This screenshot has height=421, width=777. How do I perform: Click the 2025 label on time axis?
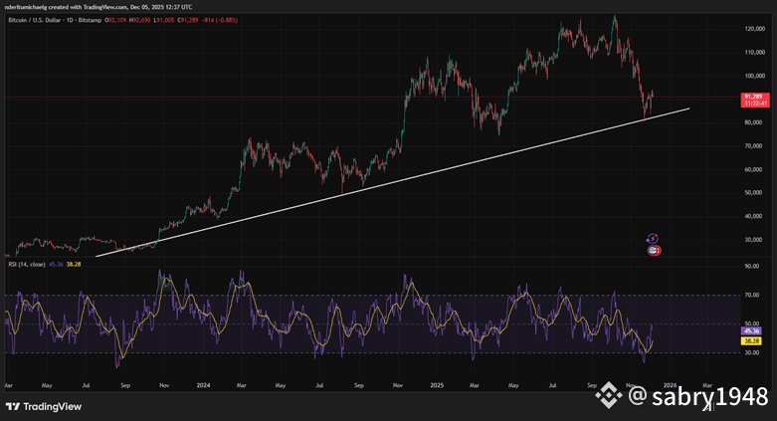(436, 383)
